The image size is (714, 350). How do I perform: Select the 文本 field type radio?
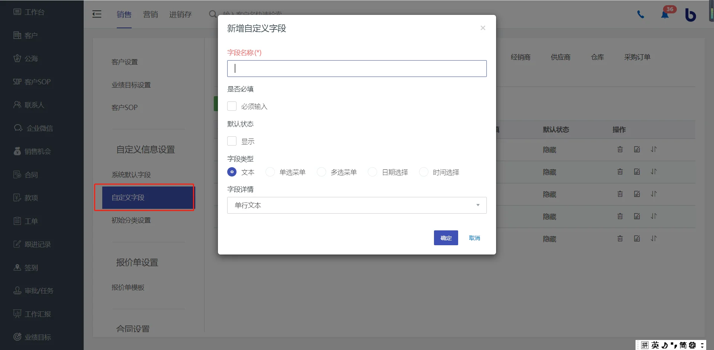pyautogui.click(x=232, y=172)
